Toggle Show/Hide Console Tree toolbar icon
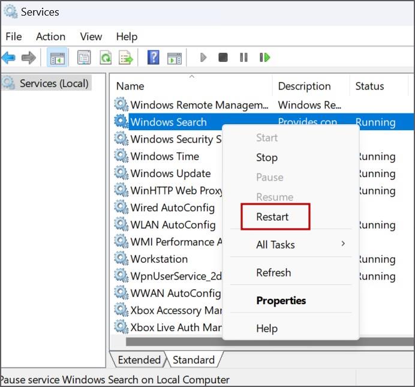 coord(58,58)
